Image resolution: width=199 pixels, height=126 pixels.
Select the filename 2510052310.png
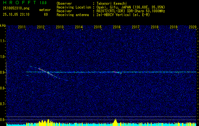click(16, 8)
